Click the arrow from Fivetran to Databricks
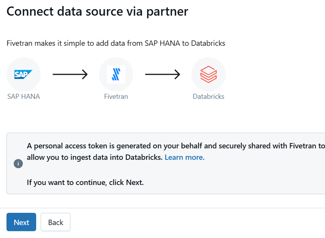The image size is (325, 238). coord(162,74)
